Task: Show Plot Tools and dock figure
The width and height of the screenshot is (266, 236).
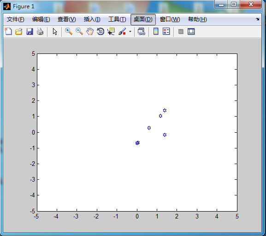Action: pos(191,31)
